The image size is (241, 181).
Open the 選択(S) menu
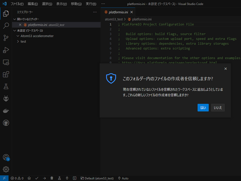click(47, 4)
